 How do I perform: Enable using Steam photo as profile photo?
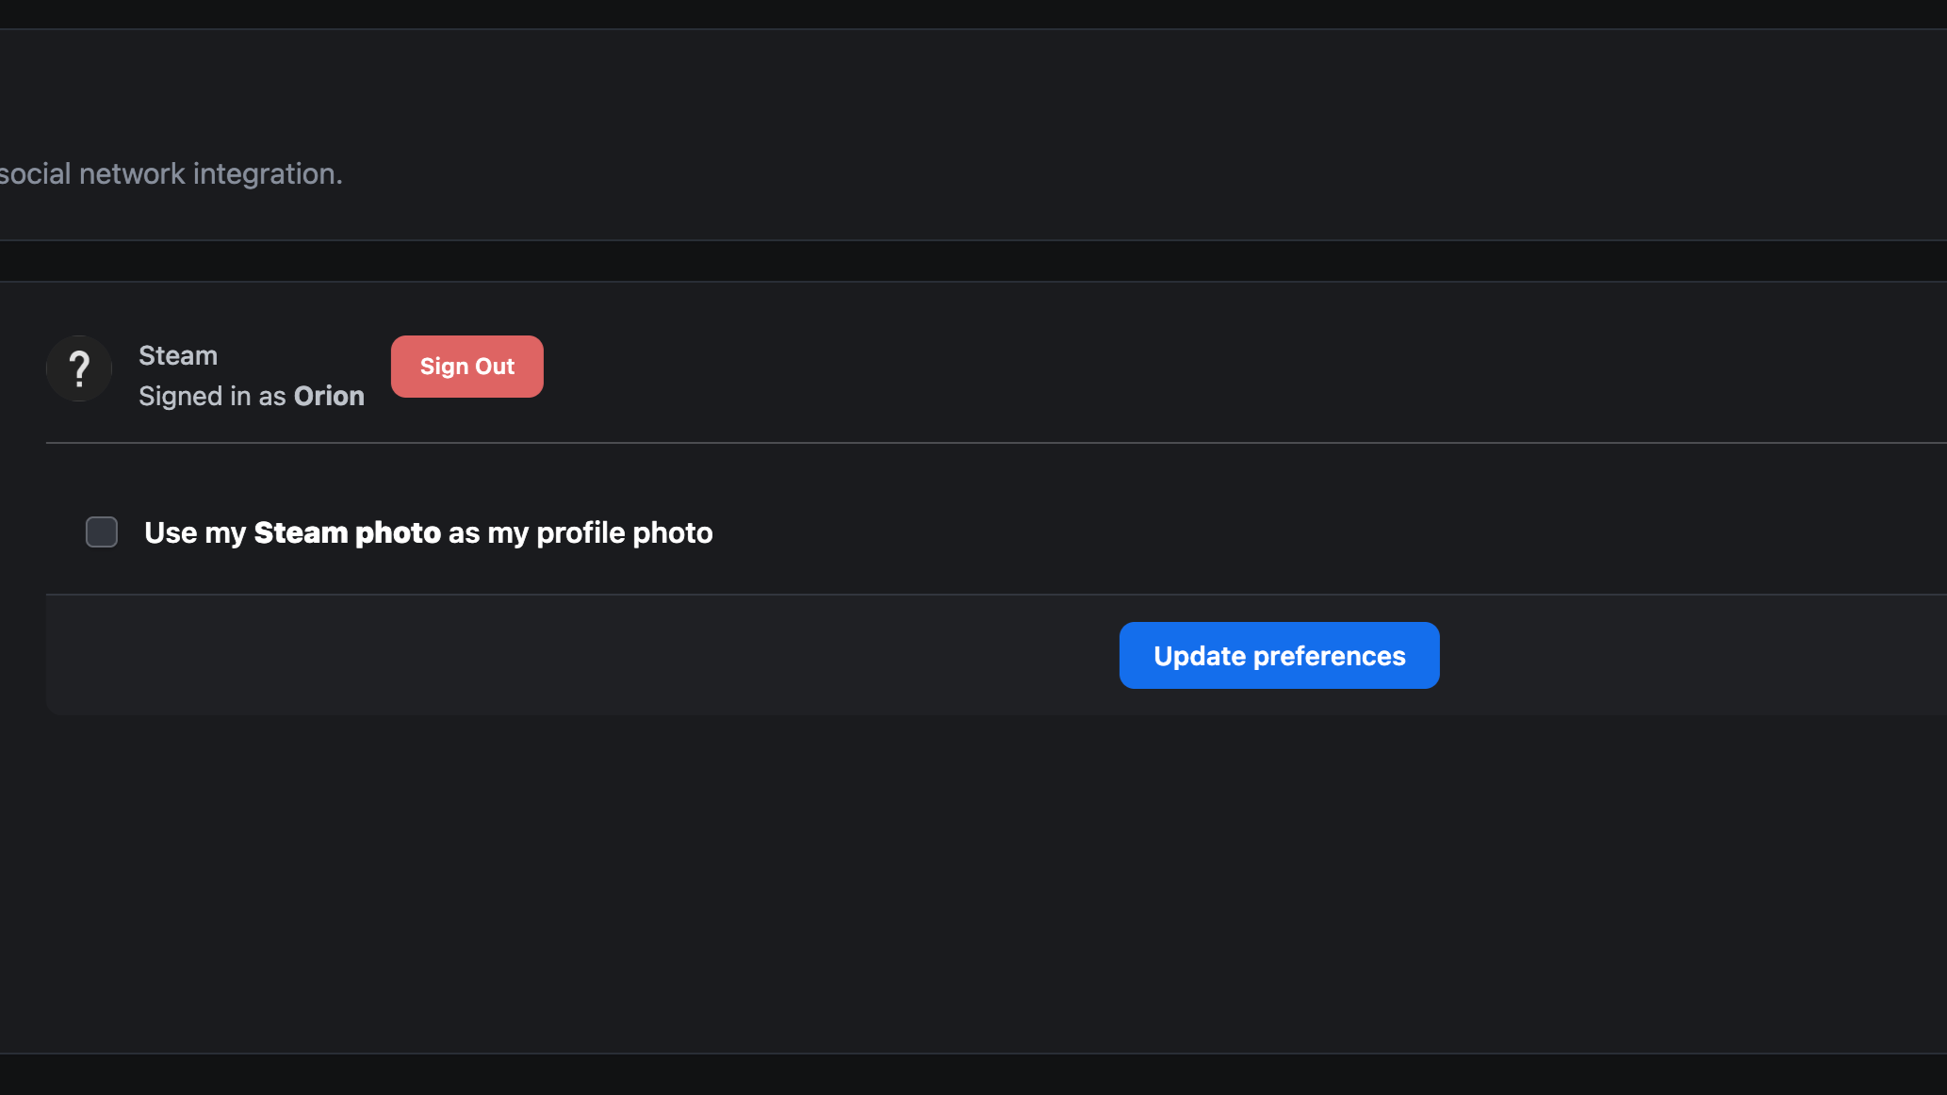coord(102,532)
